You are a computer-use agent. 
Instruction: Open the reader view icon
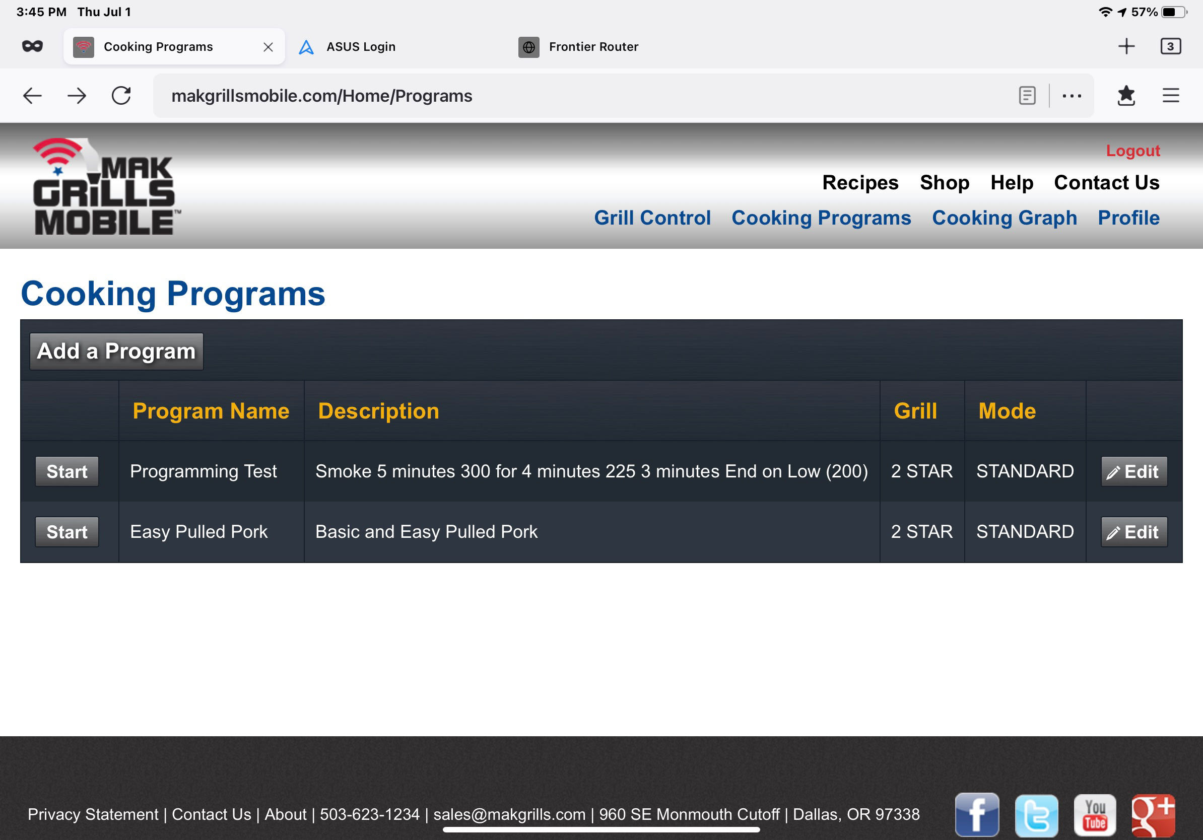[1027, 96]
